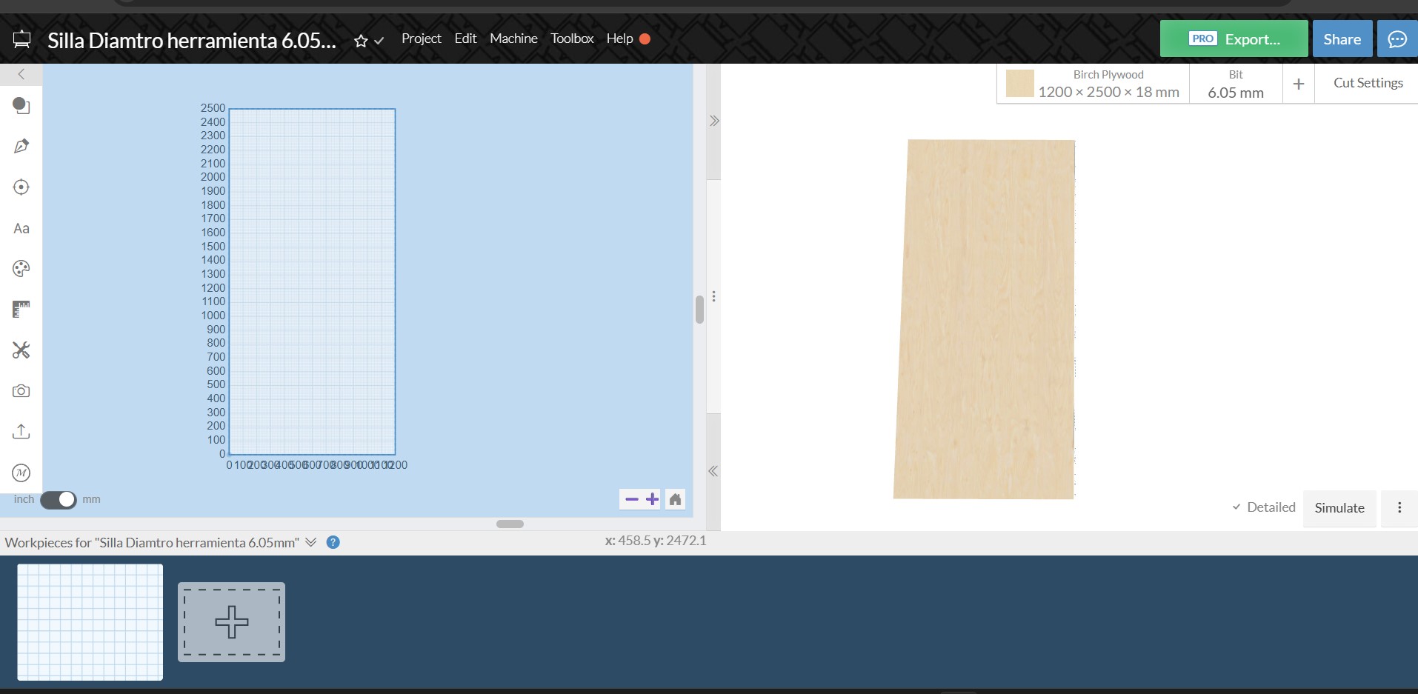Add a new workpiece with the plus thumbnail
Screen dimensions: 1418x694
click(231, 622)
